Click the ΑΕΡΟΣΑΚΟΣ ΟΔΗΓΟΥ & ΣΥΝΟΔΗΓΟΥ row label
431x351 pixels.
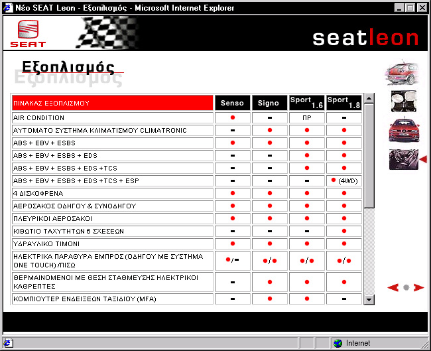pyautogui.click(x=113, y=206)
